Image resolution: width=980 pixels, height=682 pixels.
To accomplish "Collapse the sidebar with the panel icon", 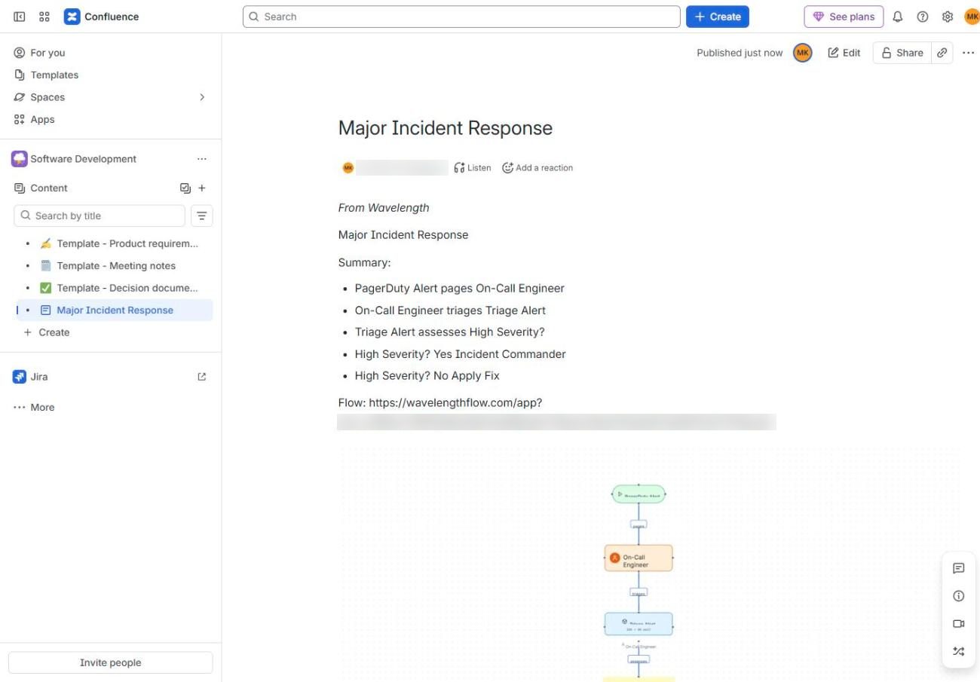I will [x=20, y=17].
